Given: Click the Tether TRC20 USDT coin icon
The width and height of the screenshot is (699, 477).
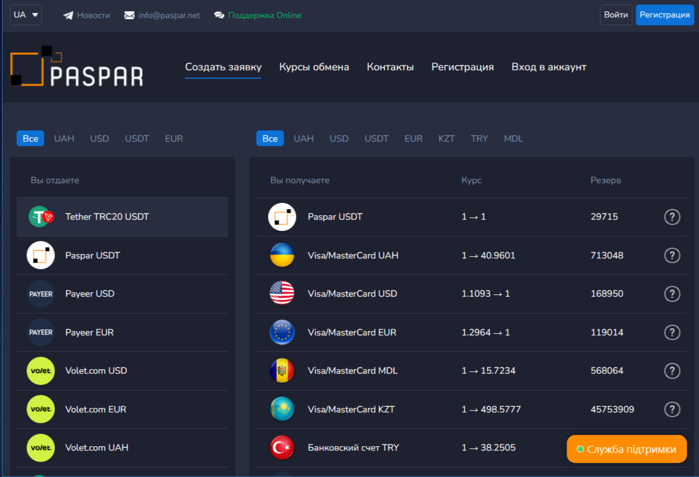Looking at the screenshot, I should tap(41, 217).
